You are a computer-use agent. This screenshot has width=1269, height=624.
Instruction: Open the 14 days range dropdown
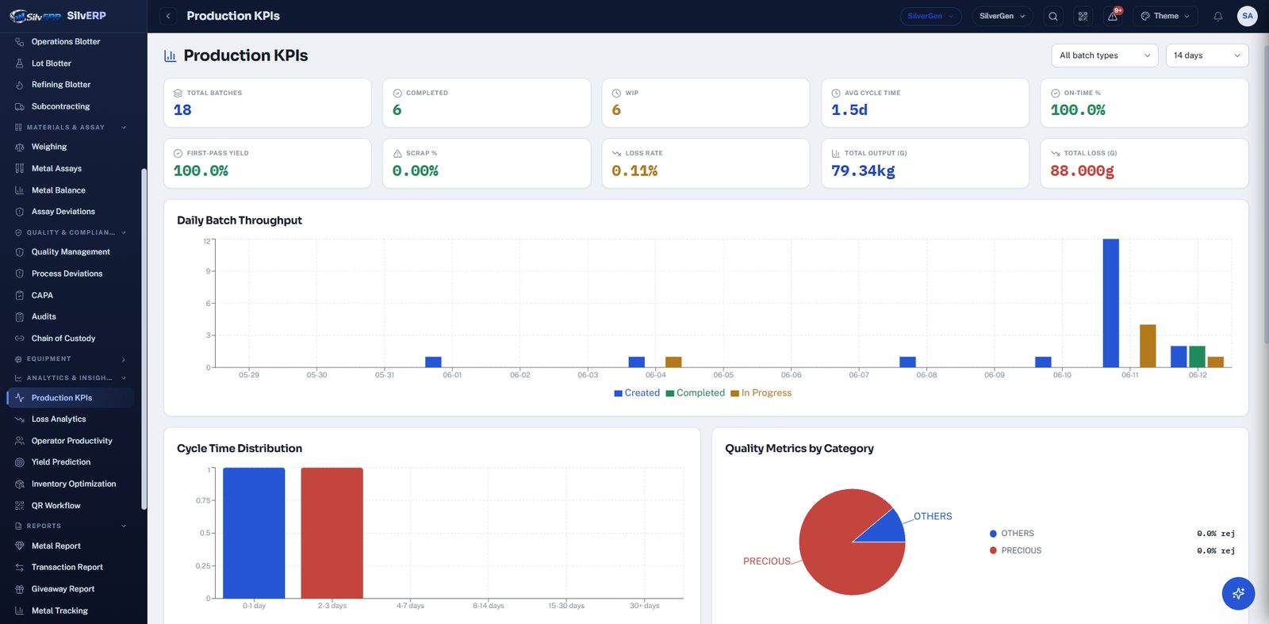(1207, 56)
